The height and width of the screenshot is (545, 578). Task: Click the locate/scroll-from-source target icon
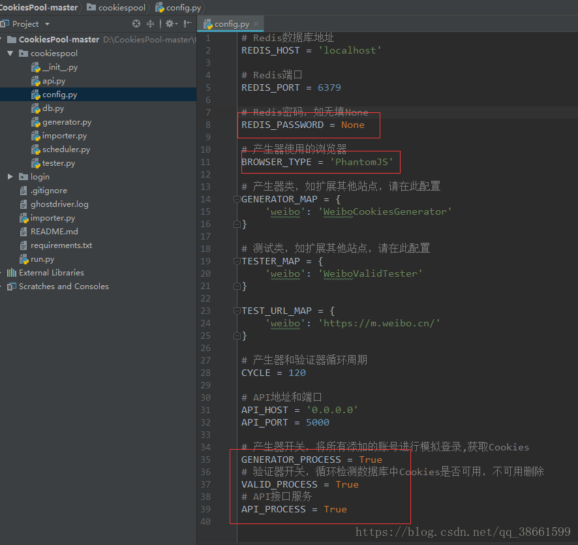pos(136,24)
